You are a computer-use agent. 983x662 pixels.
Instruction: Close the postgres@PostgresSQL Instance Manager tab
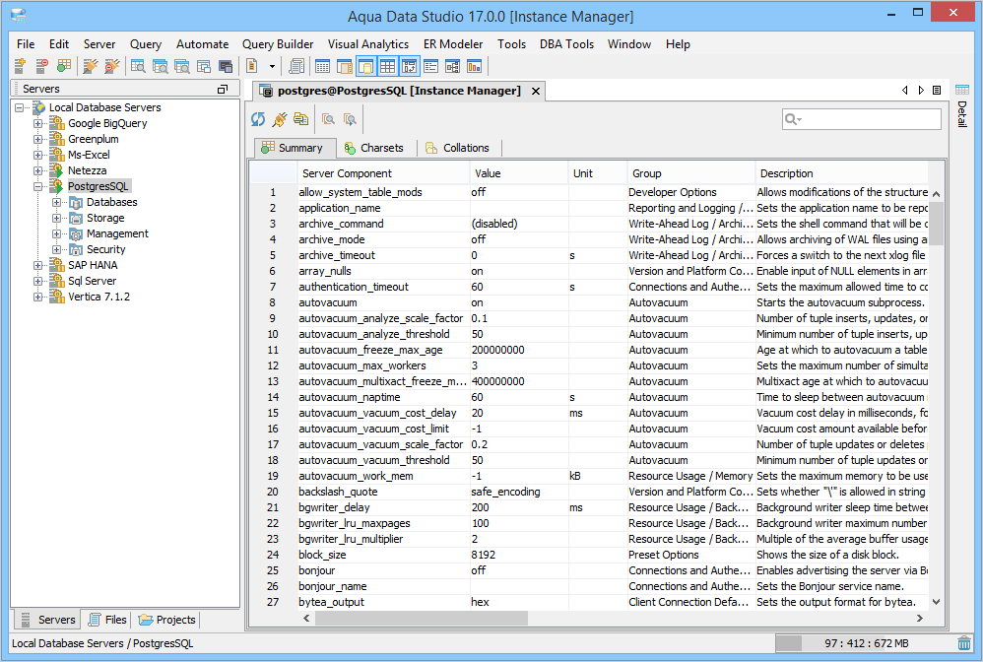tap(536, 91)
